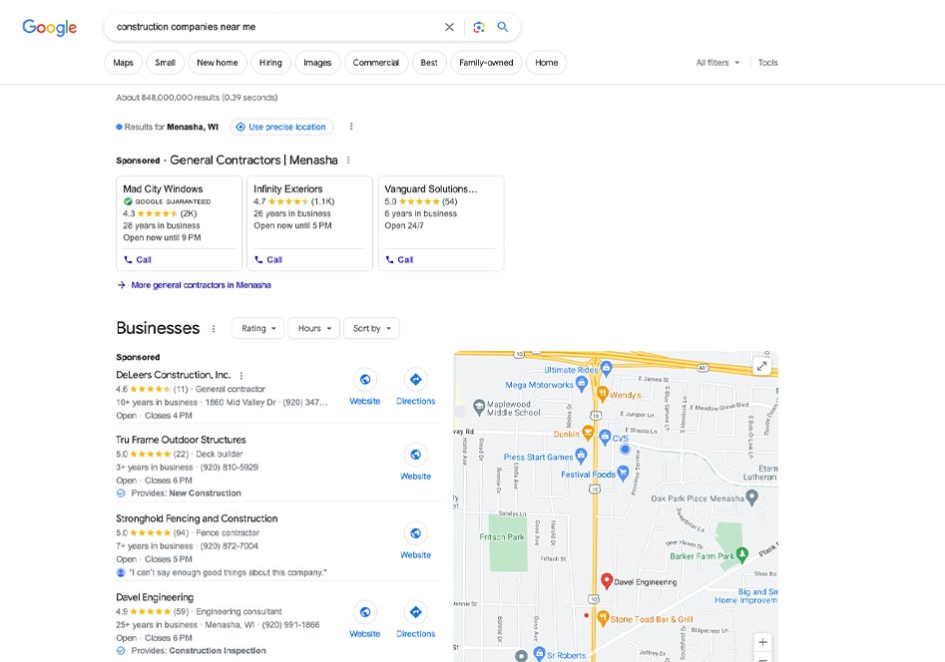Open three-dot menu beside DeLeers Construction

click(x=241, y=375)
